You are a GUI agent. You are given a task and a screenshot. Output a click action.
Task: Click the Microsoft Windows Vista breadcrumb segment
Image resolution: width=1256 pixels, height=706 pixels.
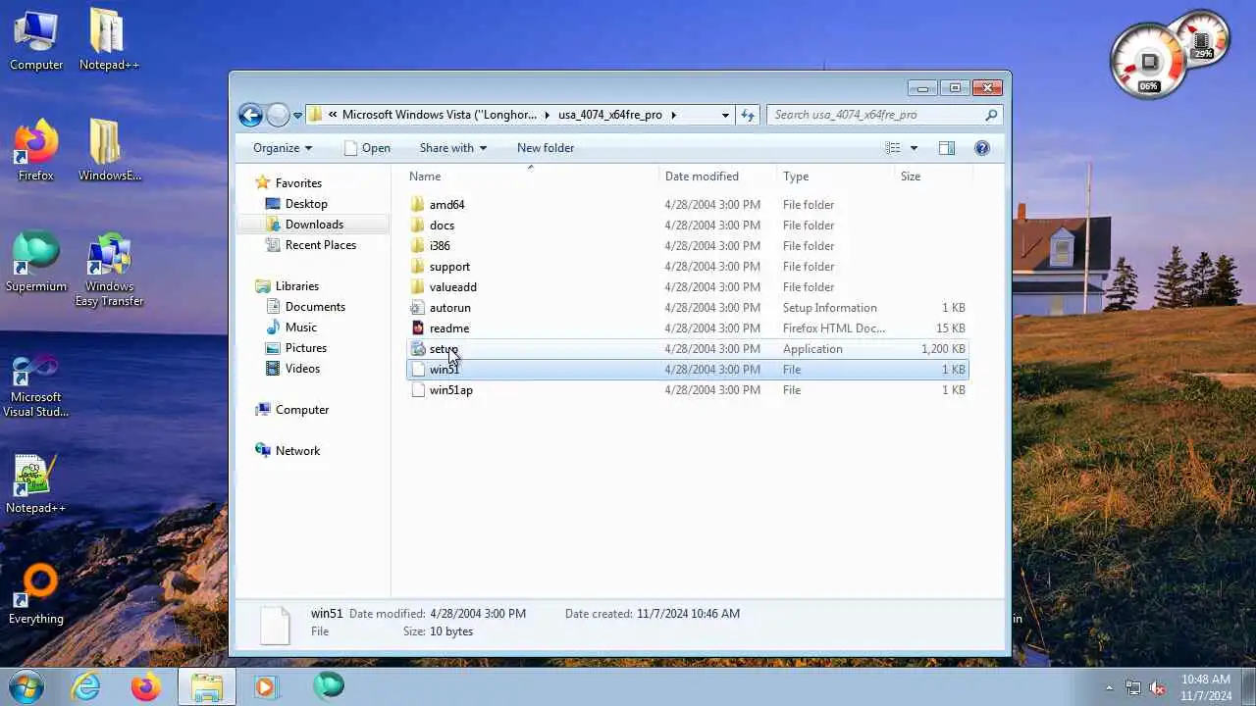point(440,115)
